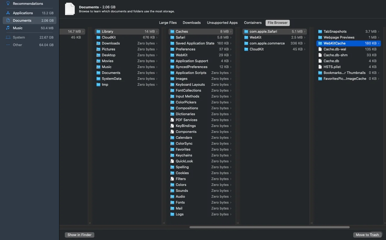Viewport: 386px width, 240px height.
Task: Select the Movies folder row
Action: 127,61
